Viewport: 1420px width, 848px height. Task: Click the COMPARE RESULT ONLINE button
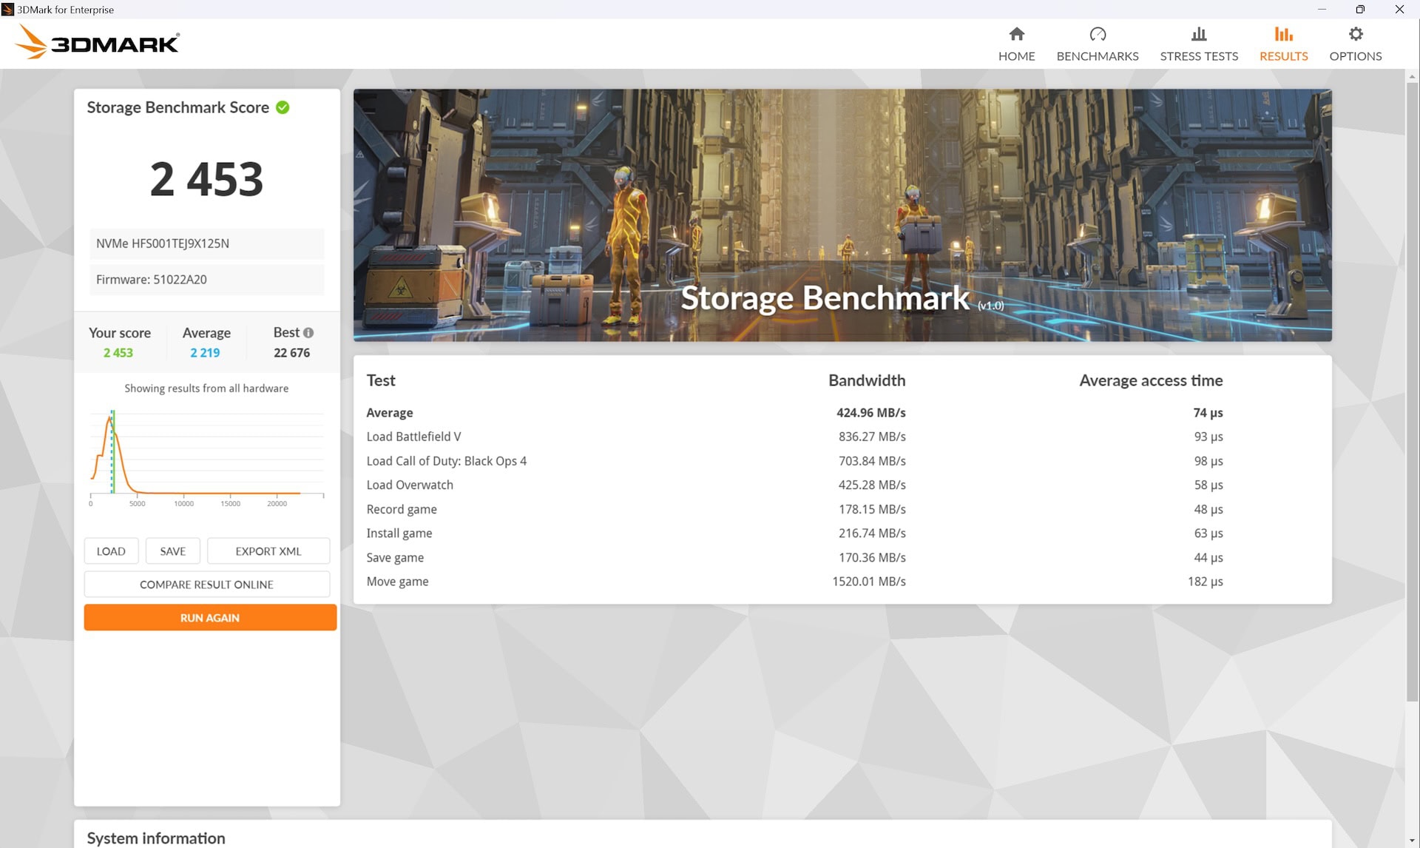coord(207,584)
